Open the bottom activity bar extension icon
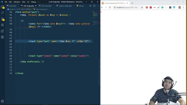Image resolution: width=187 pixels, height=105 pixels. click(x=3, y=37)
